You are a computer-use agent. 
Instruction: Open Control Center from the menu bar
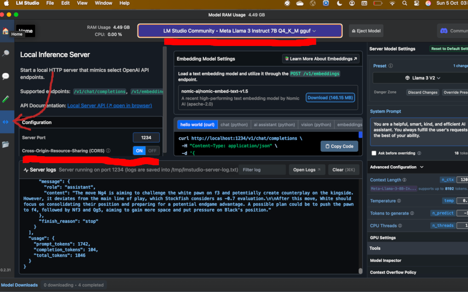point(416,3)
